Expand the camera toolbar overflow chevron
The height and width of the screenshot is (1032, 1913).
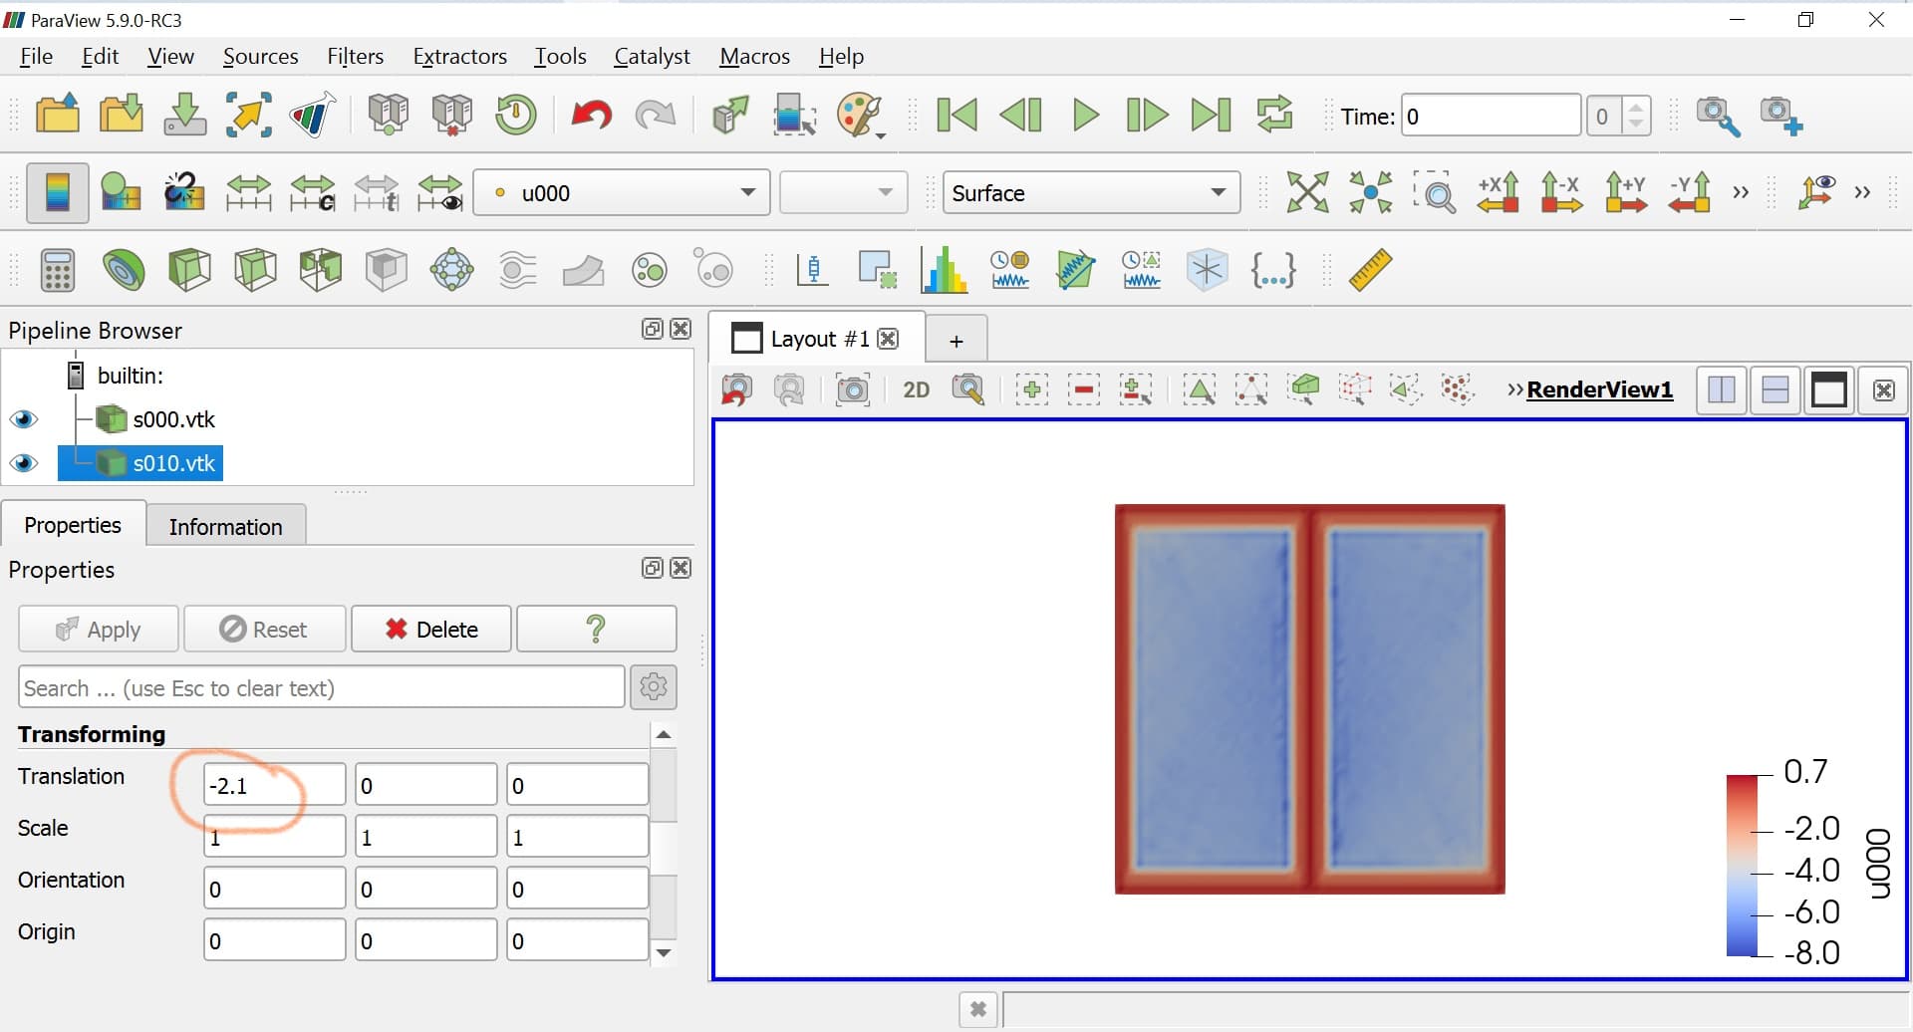(x=1741, y=192)
